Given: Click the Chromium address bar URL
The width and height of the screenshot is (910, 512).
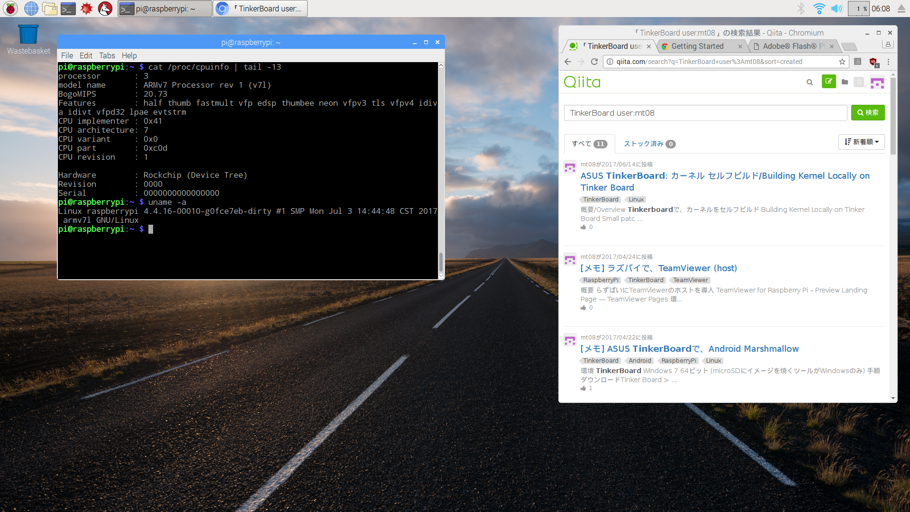Looking at the screenshot, I should pyautogui.click(x=709, y=62).
